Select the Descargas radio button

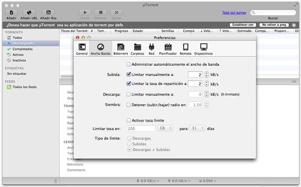coord(129,138)
